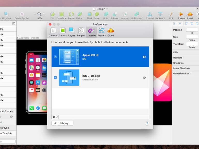Click the align left edges icon
The image size is (199, 149).
tap(186, 23)
